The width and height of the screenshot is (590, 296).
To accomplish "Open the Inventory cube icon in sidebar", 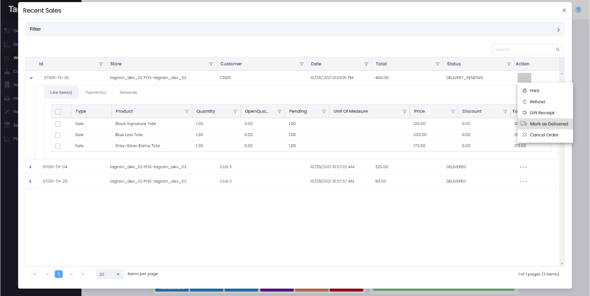I will [x=7, y=98].
